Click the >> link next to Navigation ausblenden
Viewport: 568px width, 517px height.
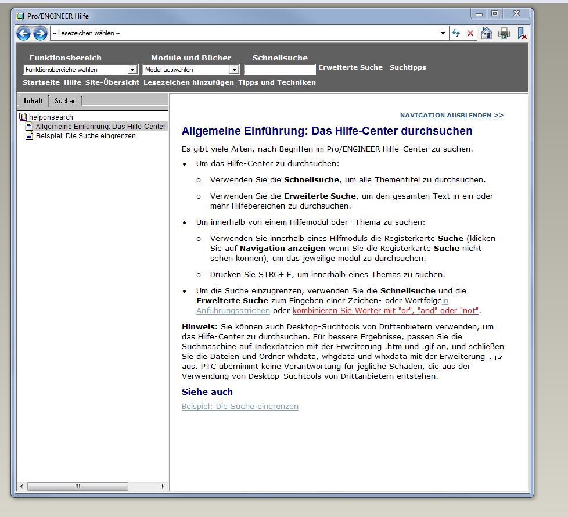499,115
